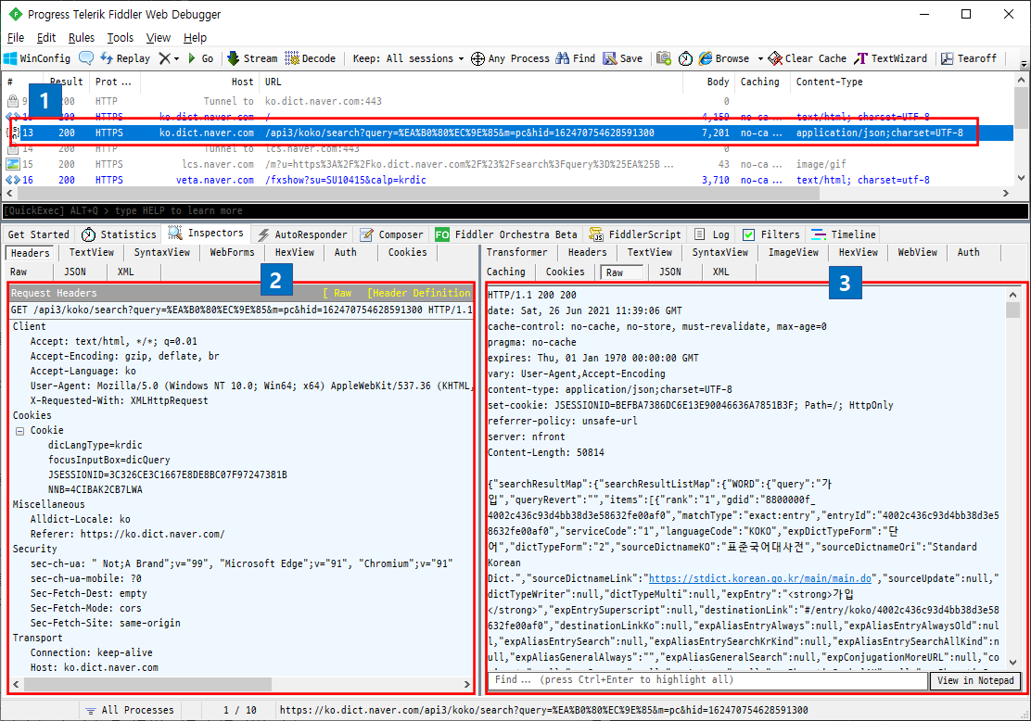Open the response ImageView tab
Screen dimensions: 1031x721
793,252
